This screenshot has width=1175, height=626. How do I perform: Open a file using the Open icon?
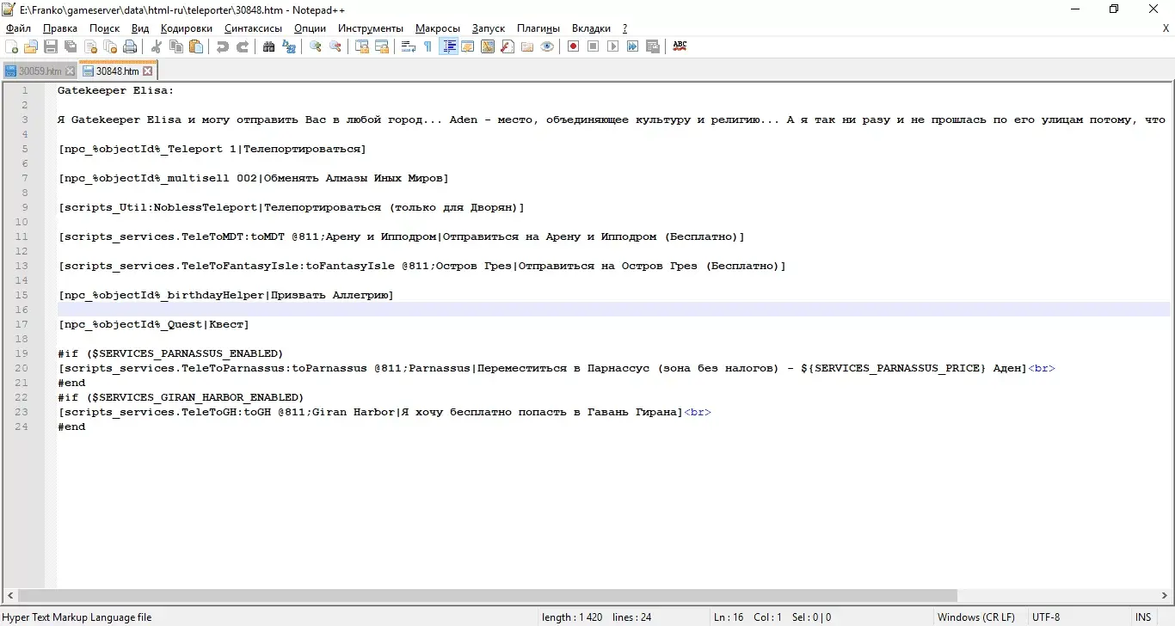[x=31, y=46]
